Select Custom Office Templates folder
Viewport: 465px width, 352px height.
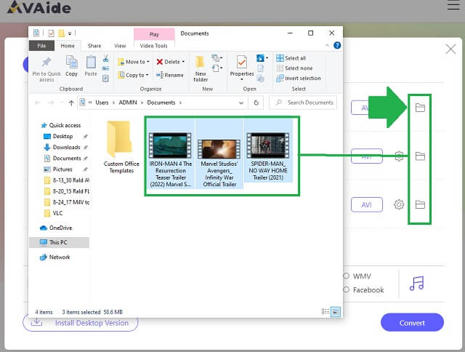pyautogui.click(x=121, y=147)
